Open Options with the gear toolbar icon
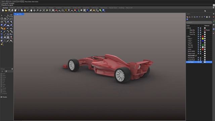The image size is (215, 121). coord(94,10)
